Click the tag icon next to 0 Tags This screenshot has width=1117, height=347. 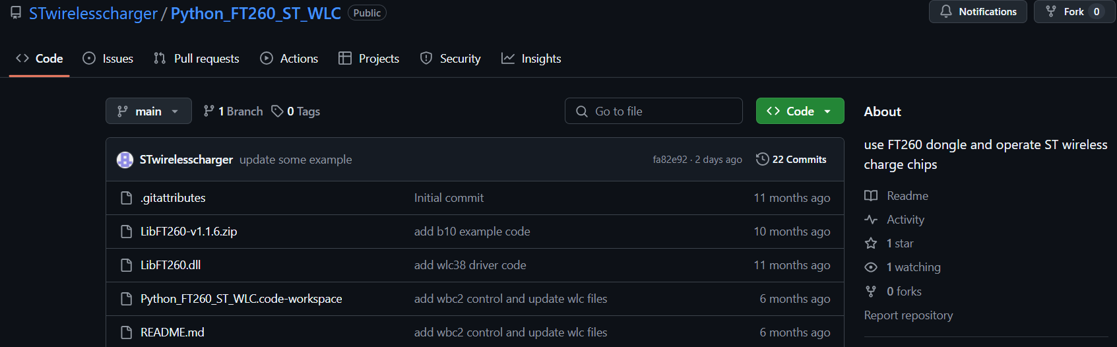pyautogui.click(x=278, y=111)
